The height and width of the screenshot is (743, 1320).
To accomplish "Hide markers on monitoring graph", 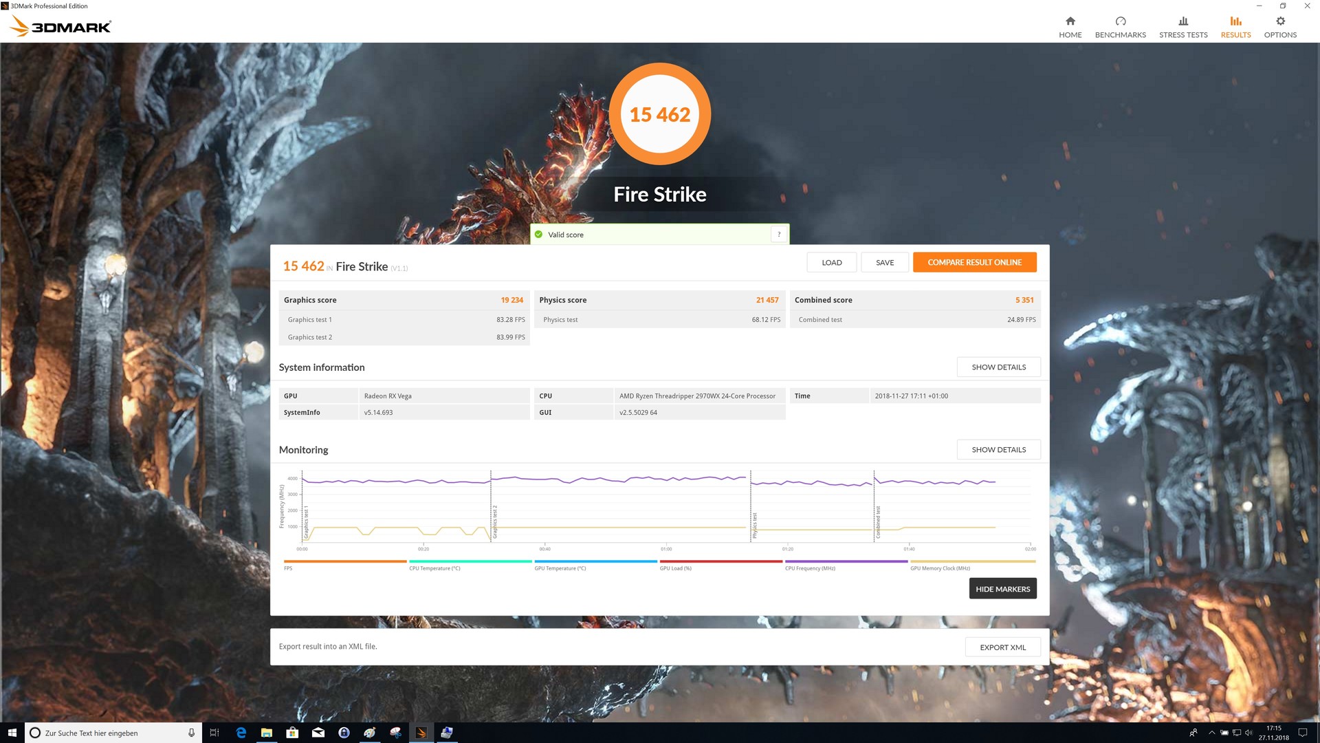I will pyautogui.click(x=1002, y=589).
